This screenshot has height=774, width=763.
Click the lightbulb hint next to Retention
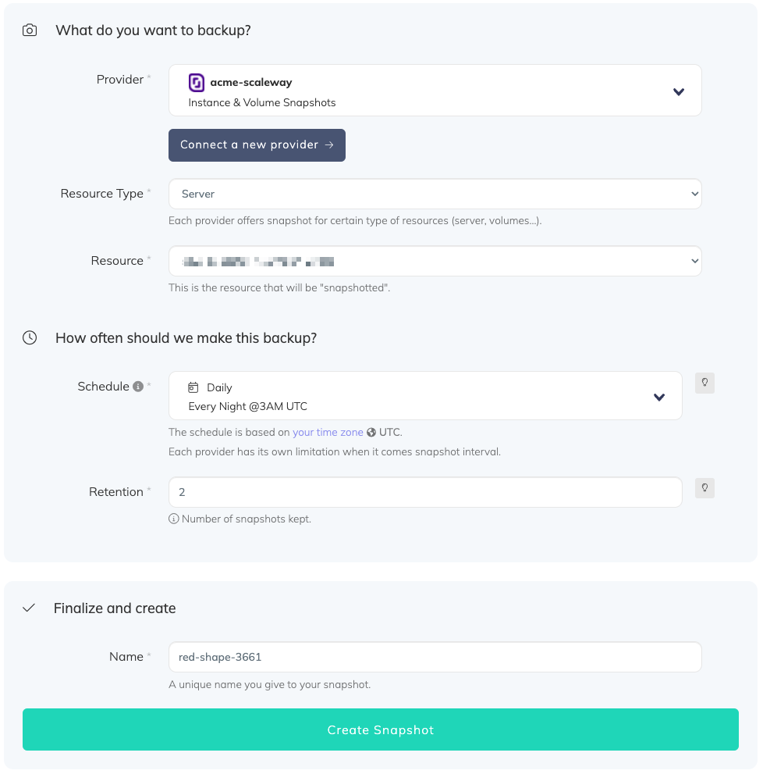pyautogui.click(x=704, y=488)
